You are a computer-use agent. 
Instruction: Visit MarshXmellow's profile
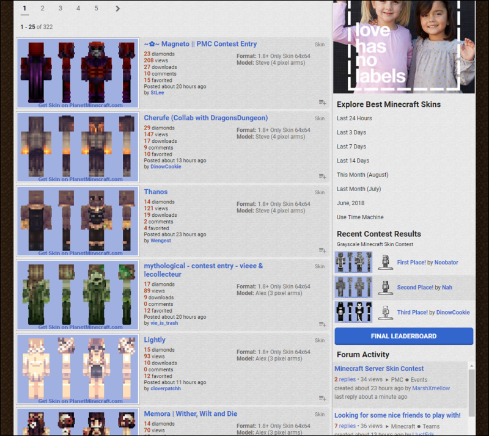[x=431, y=388]
